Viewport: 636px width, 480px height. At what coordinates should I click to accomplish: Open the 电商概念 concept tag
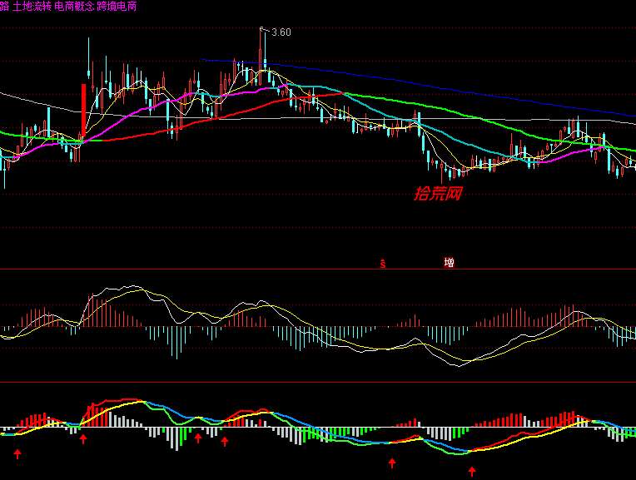(74, 6)
